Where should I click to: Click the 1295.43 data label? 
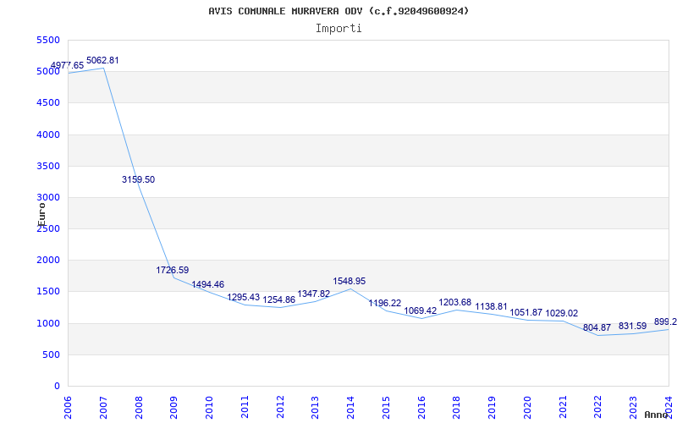tap(244, 298)
